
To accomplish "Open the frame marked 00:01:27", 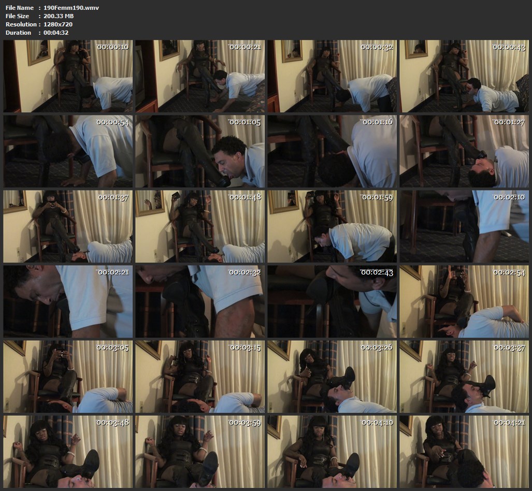I will point(464,151).
